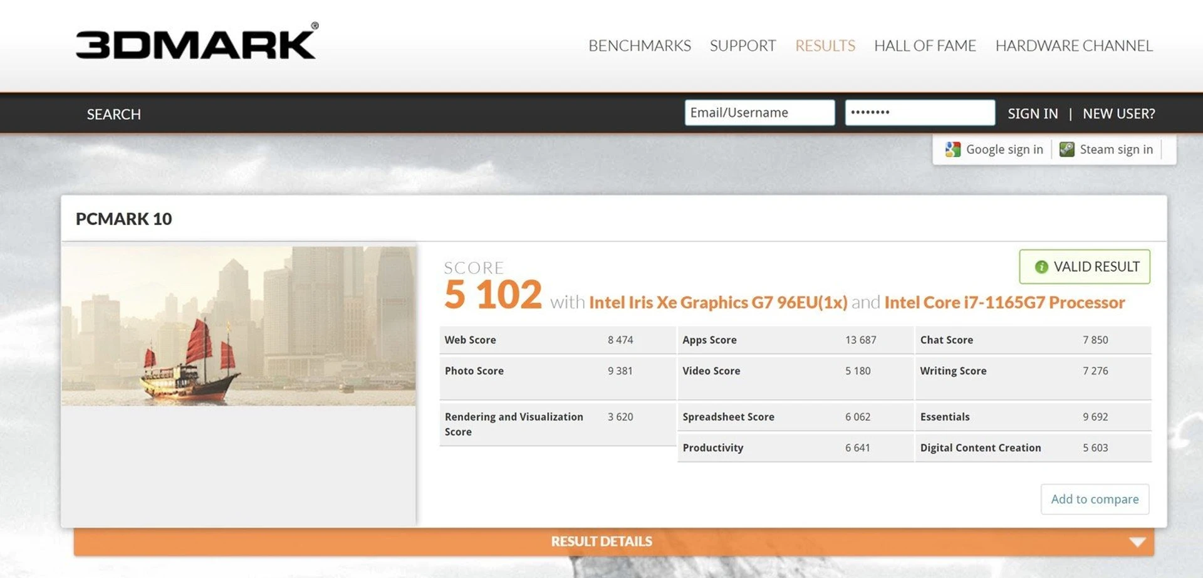
Task: Click the Steam sign in icon
Action: pos(1066,149)
